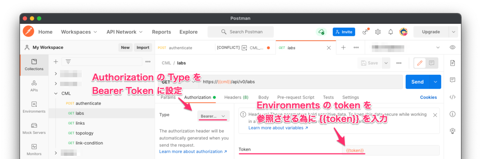481x159 pixels.
Task: Click the environment quick look eye icon
Action: [453, 48]
